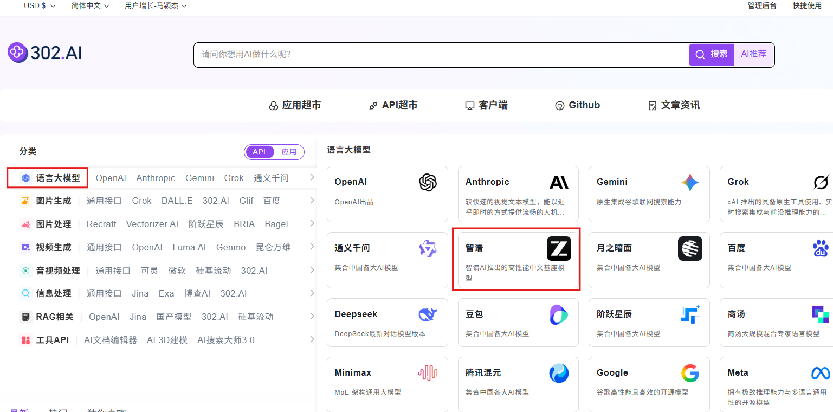833x412 pixels.
Task: Keep API mode selected in the toggle
Action: [260, 152]
